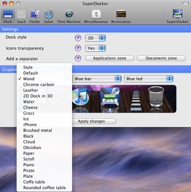Image resolution: width=191 pixels, height=192 pixels.
Task: Switch to the Stack toolbar section
Action: [21, 16]
